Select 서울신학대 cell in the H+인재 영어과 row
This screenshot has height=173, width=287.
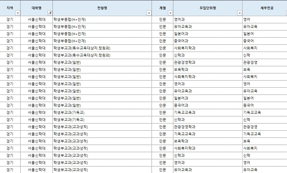tap(37, 19)
